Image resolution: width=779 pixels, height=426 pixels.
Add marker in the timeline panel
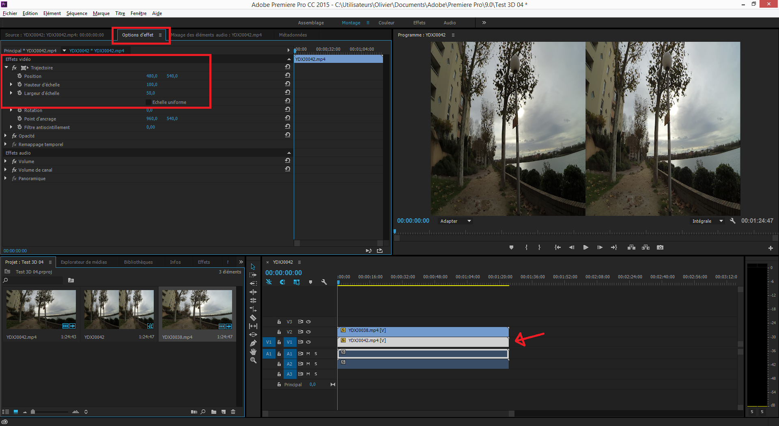[310, 282]
